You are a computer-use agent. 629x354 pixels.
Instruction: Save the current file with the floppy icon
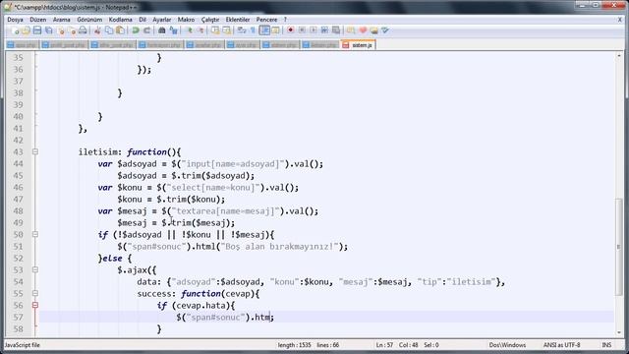click(x=37, y=30)
